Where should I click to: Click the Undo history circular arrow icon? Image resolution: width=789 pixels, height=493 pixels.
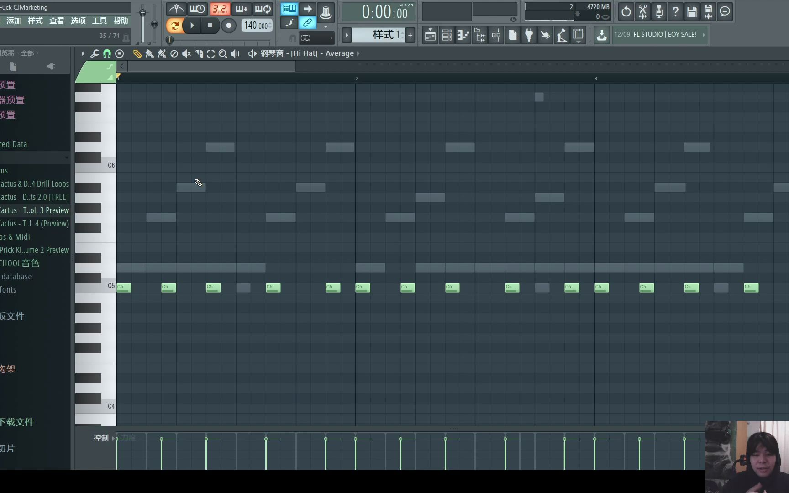pyautogui.click(x=626, y=11)
